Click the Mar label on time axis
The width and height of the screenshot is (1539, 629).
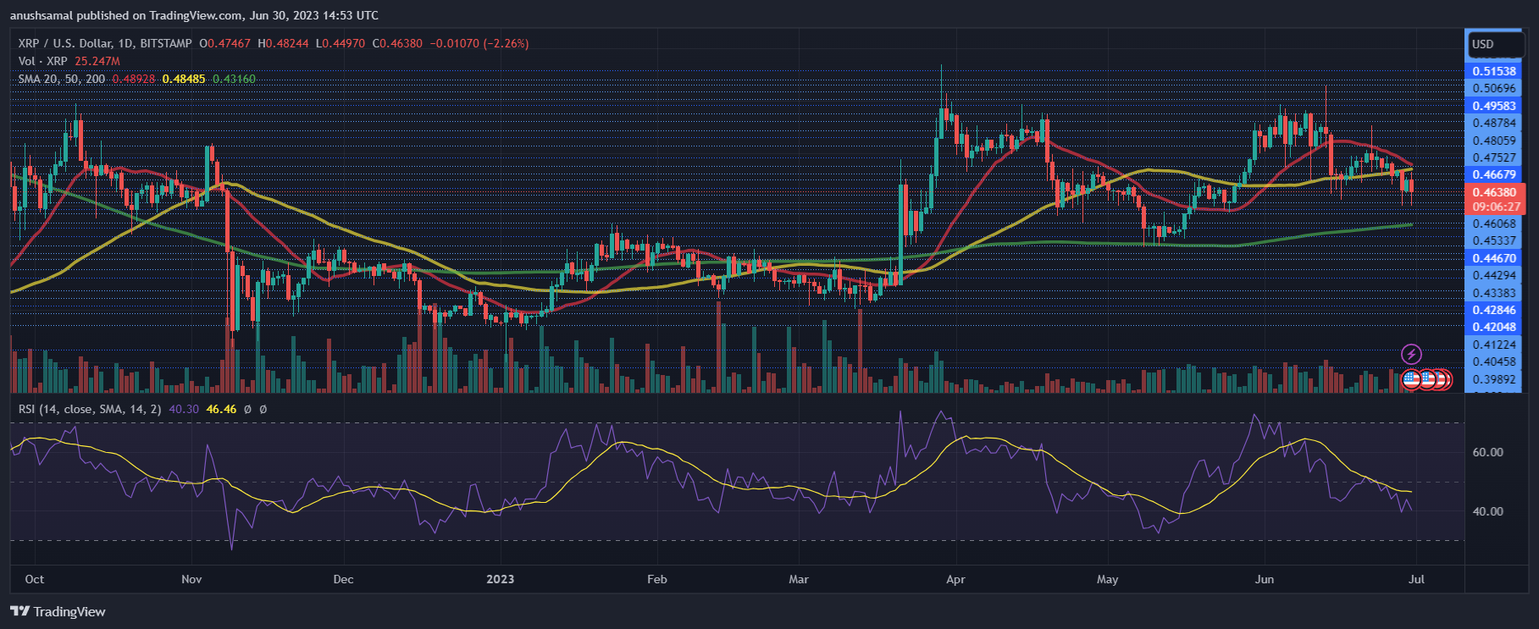pos(799,579)
